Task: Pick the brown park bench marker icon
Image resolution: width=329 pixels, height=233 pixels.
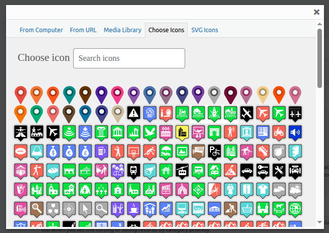Action: (198, 152)
